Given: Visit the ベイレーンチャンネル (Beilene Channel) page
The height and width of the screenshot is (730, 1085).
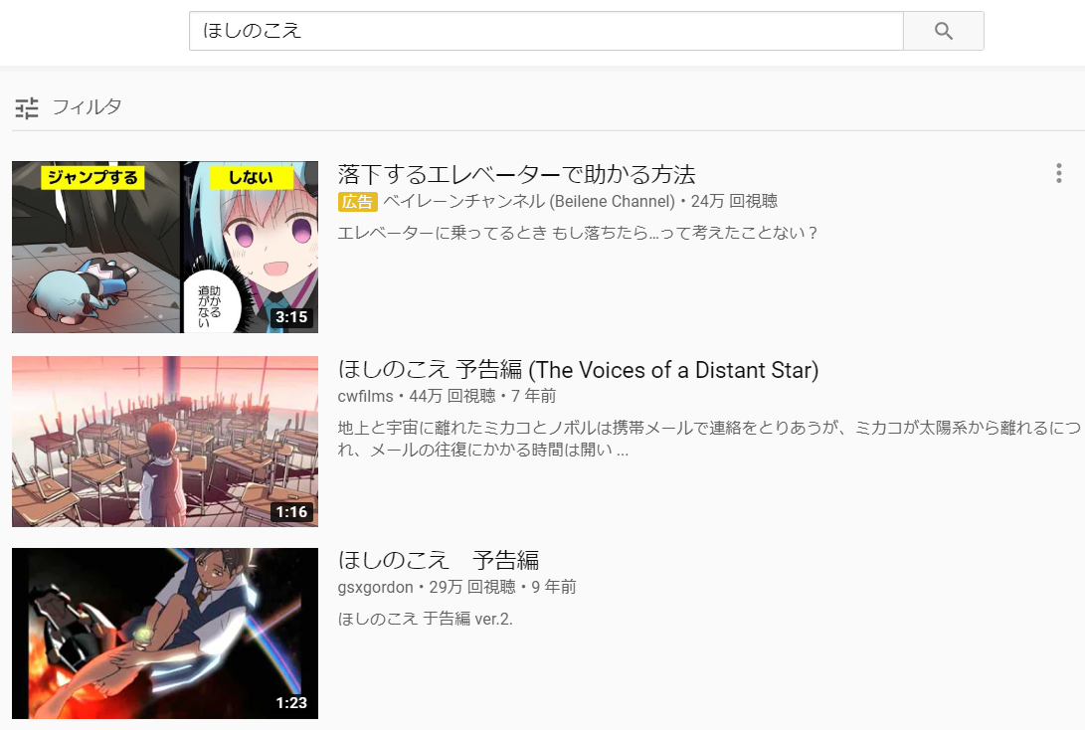Looking at the screenshot, I should (x=529, y=201).
